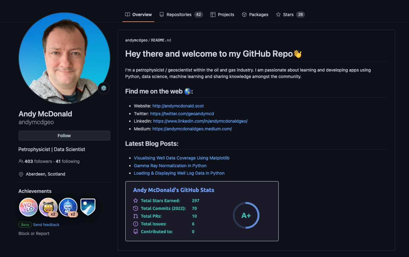
Task: Click the green Beta label
Action: click(x=25, y=225)
